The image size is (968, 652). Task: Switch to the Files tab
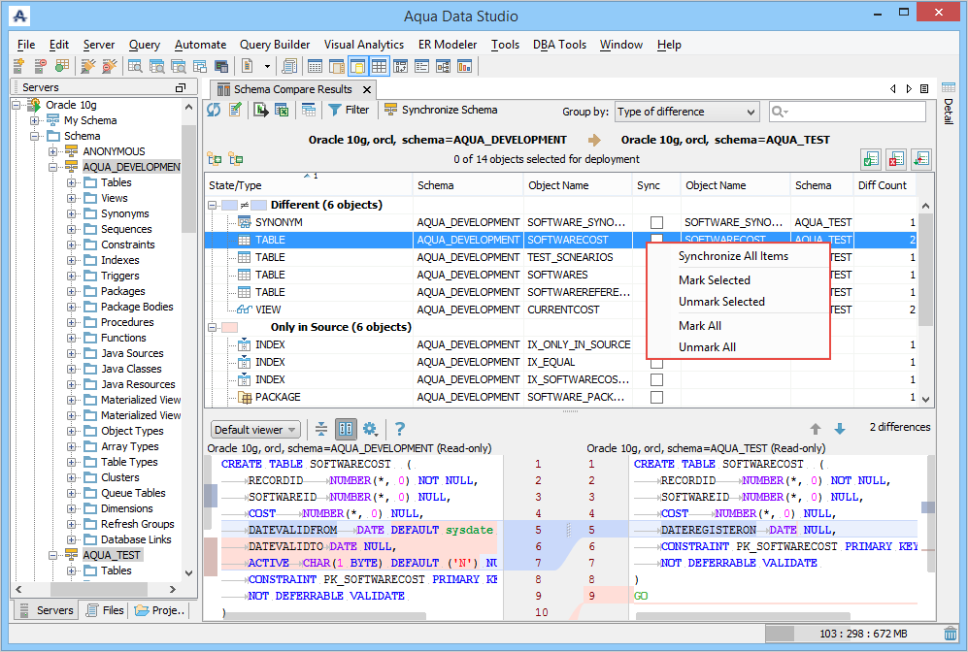pos(105,610)
